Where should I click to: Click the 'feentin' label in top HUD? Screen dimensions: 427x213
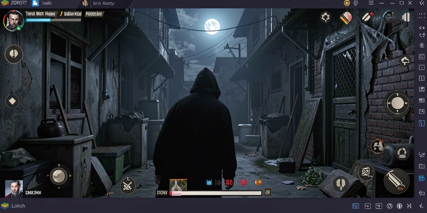coord(94,14)
